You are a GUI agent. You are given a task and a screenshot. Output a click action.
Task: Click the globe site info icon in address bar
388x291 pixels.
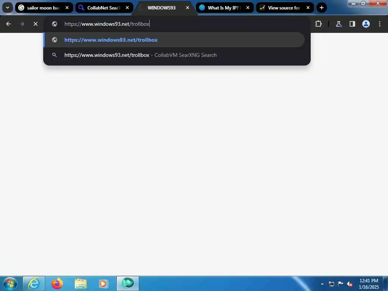click(55, 24)
